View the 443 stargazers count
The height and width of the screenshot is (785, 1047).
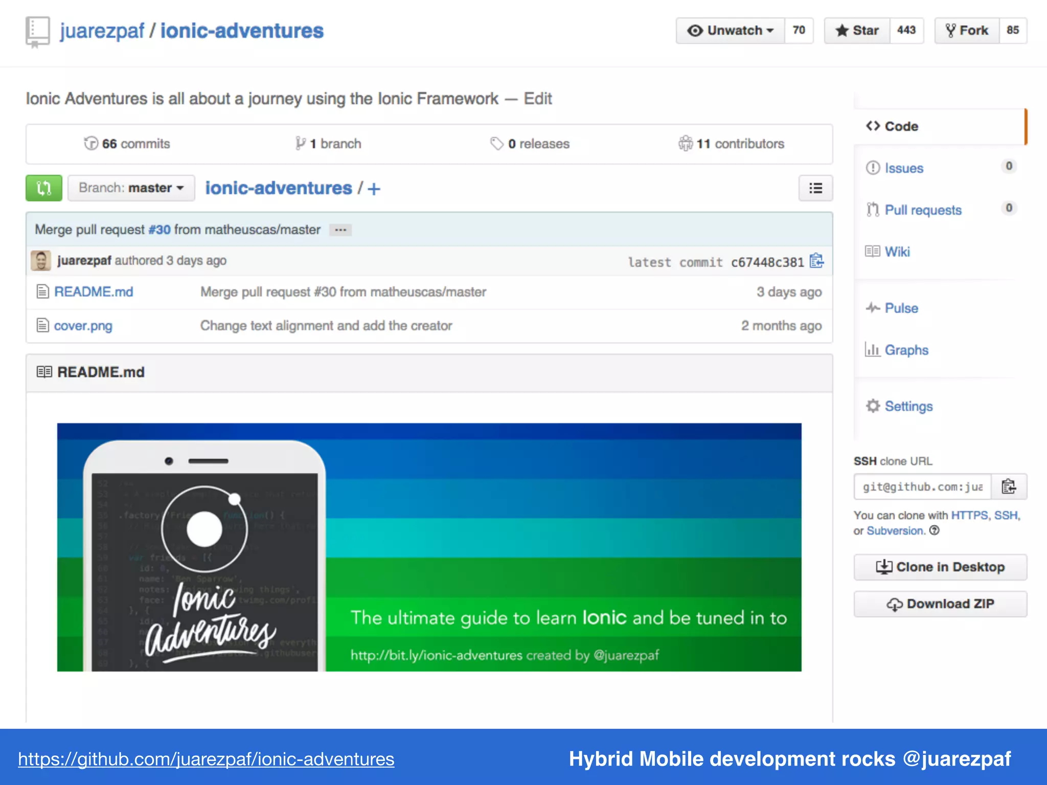point(906,31)
